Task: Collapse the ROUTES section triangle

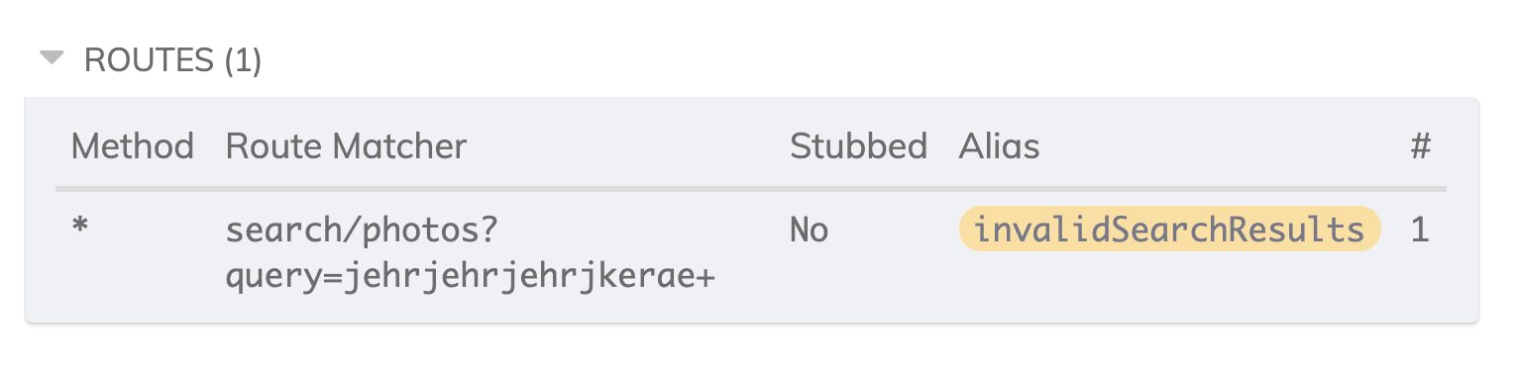Action: coord(52,58)
